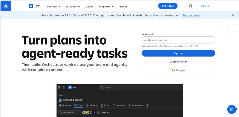Screen dimensions: 239x117
Task: Open Feature Launch more options ellipsis
Action: coord(86,100)
